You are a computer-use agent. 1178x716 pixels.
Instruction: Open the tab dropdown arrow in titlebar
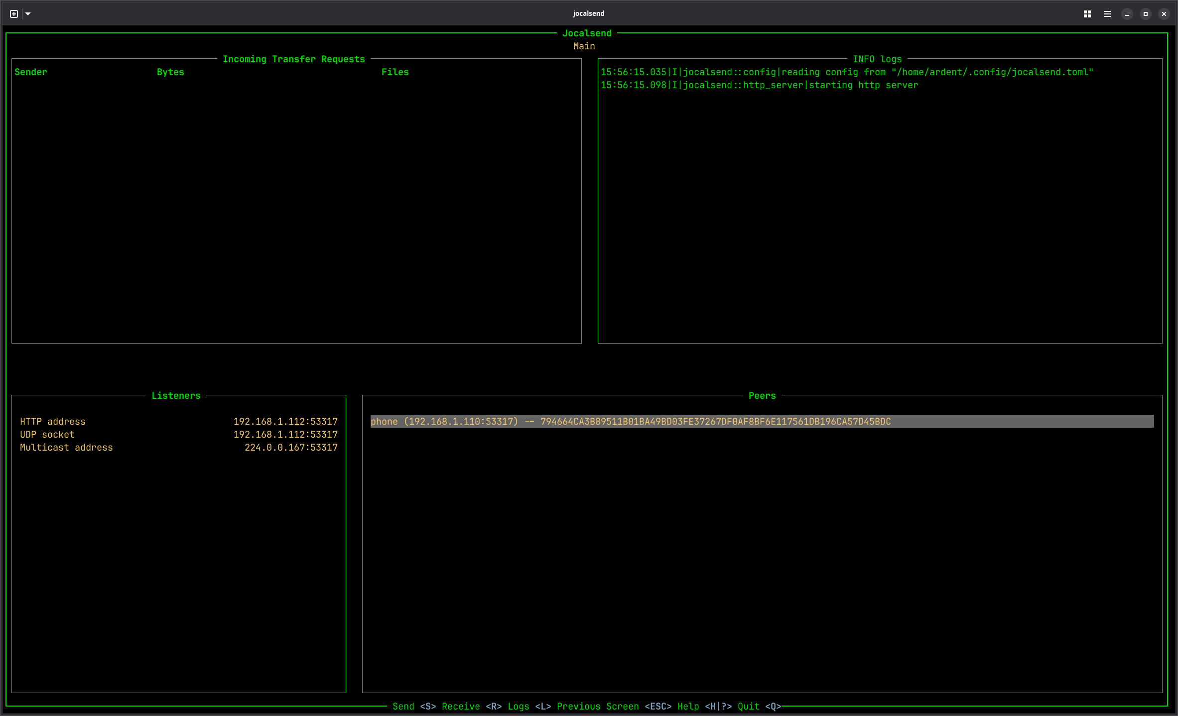pos(28,14)
